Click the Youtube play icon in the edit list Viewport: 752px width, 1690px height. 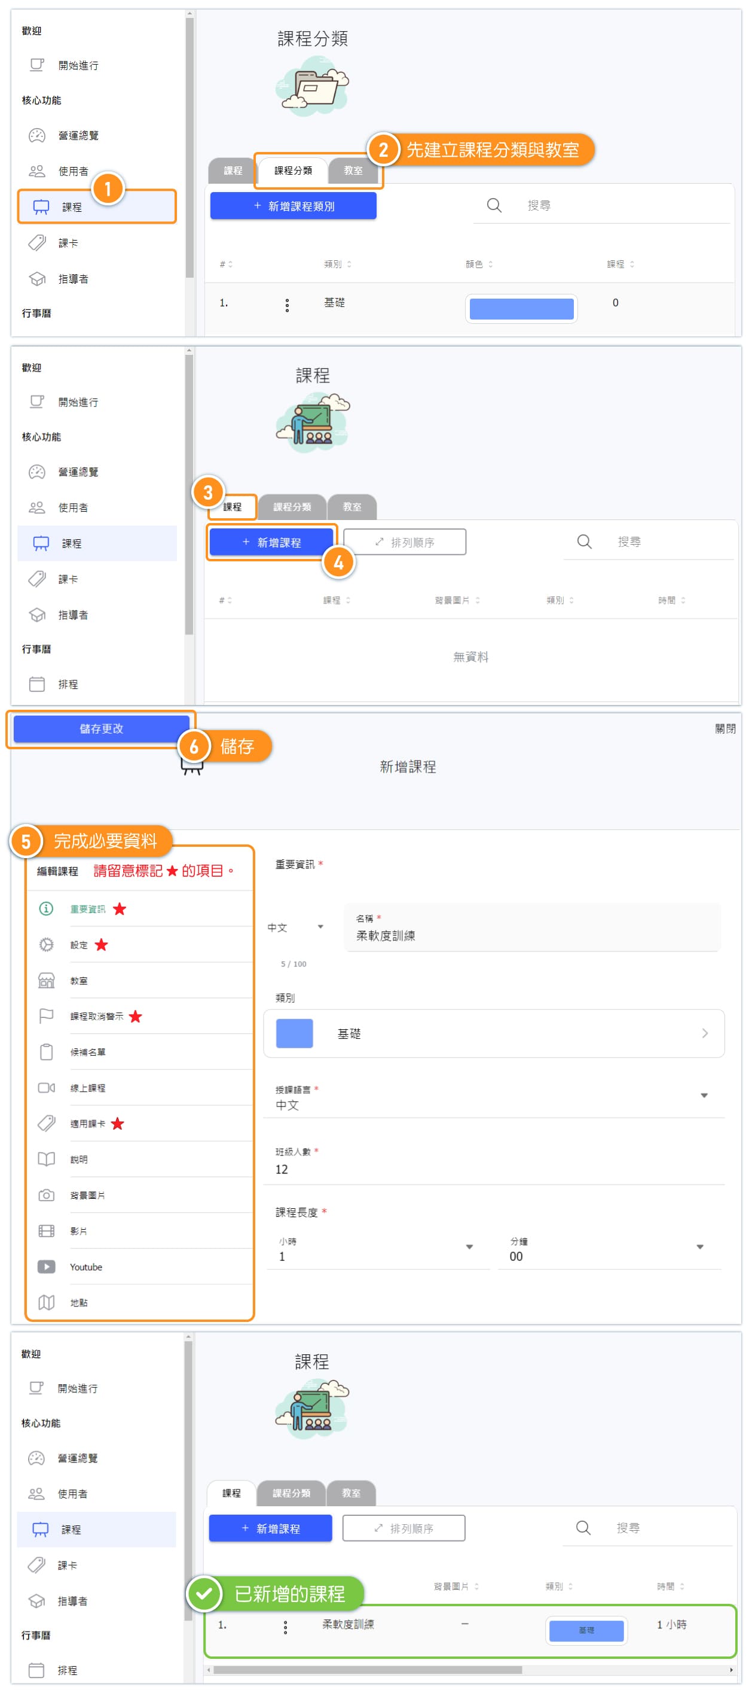[46, 1266]
